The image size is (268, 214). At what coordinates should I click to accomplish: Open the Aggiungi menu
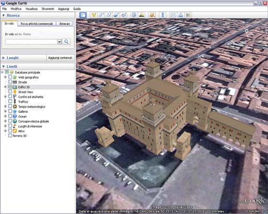click(64, 9)
